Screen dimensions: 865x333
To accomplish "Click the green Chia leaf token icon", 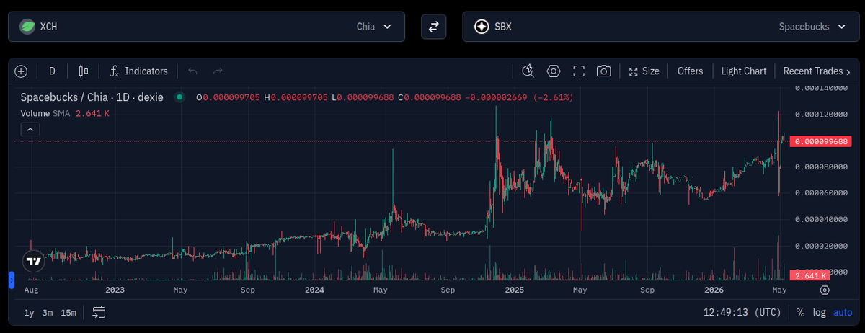I will pos(29,27).
